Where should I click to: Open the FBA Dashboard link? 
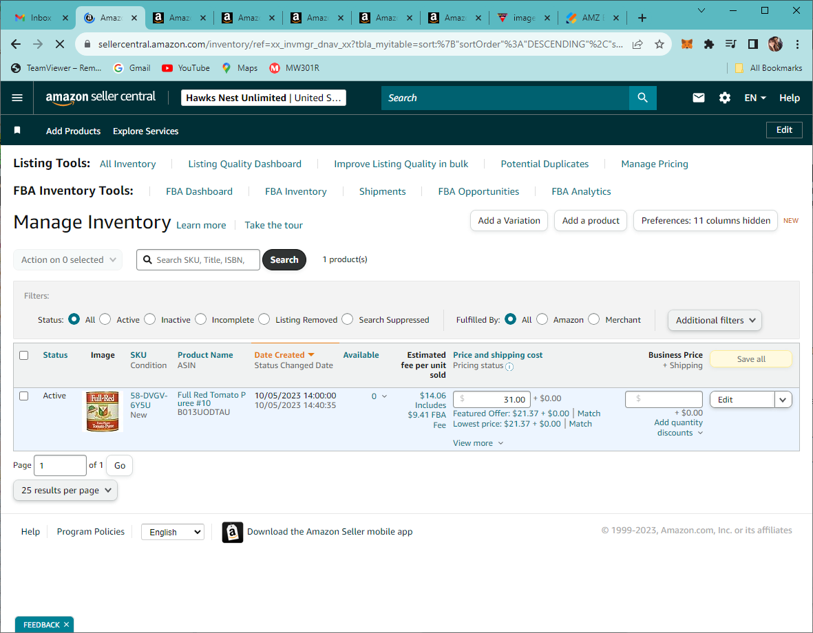(199, 191)
